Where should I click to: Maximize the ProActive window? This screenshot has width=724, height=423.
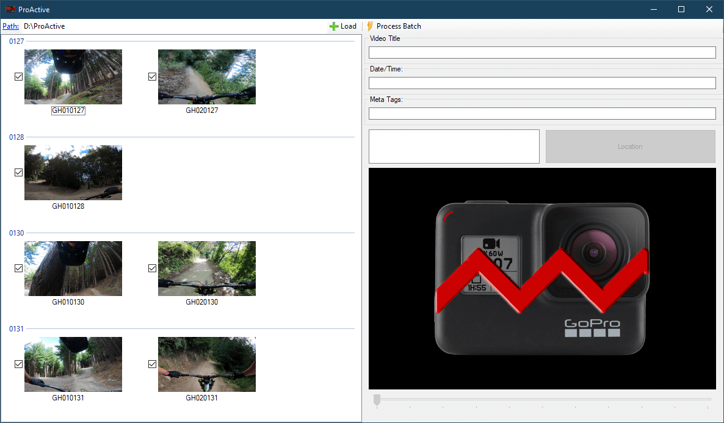click(x=681, y=9)
